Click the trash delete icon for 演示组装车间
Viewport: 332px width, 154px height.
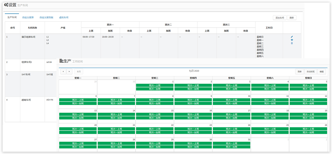292,43
